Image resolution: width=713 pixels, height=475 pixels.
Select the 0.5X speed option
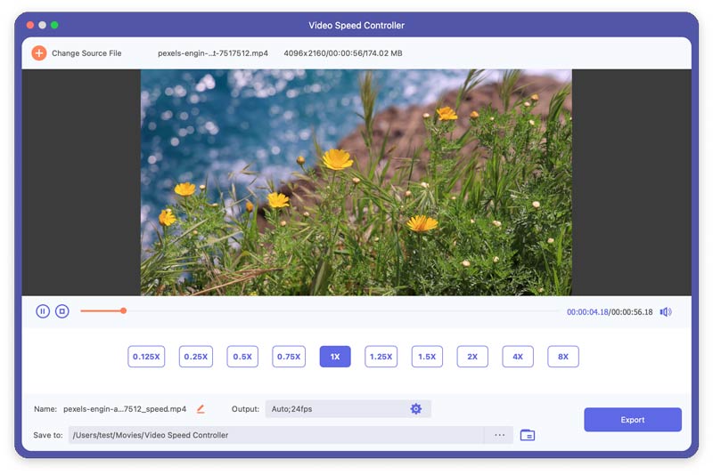click(x=242, y=357)
